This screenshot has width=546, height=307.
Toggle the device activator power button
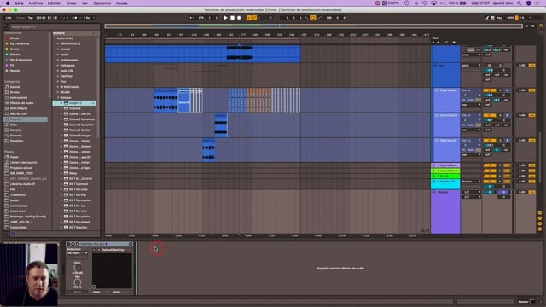click(68, 244)
